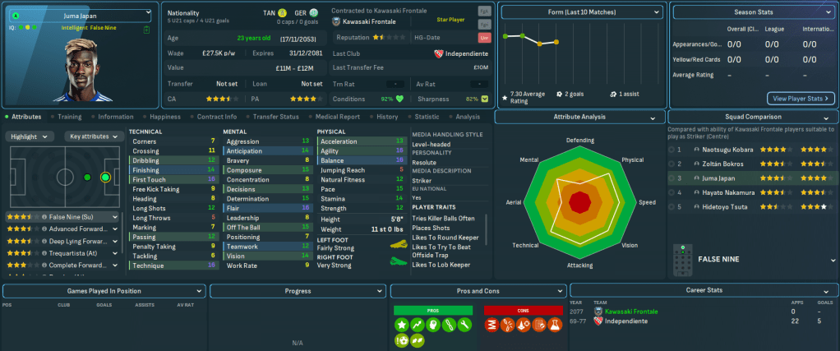Viewport: 840px width, 351px height.
Task: Click the yellow left foot boot icon
Action: [x=398, y=243]
